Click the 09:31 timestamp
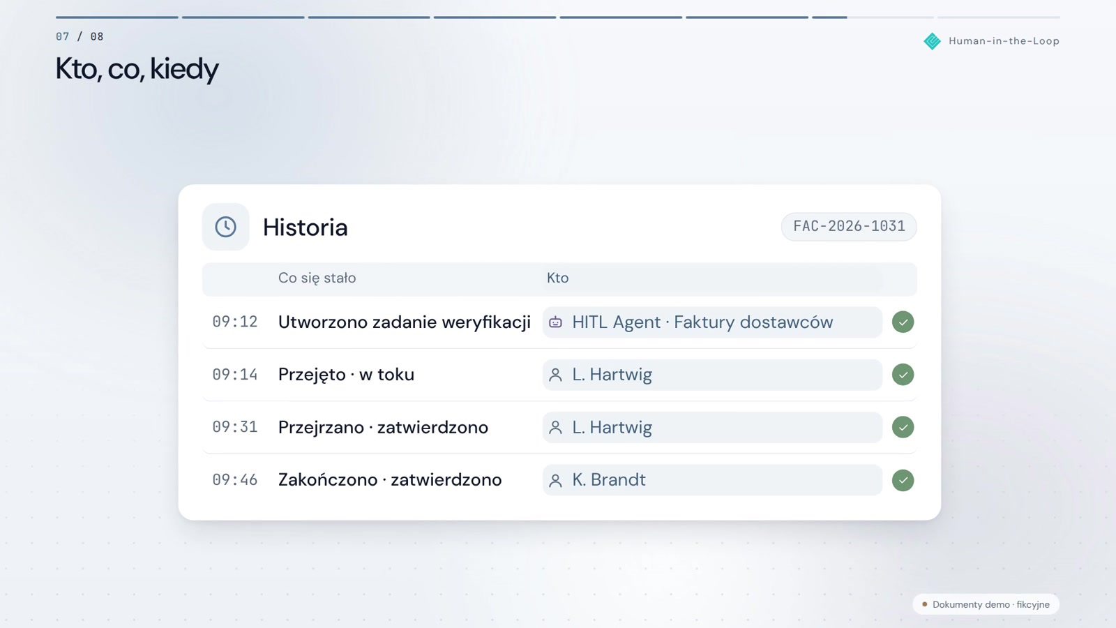Image resolution: width=1116 pixels, height=628 pixels. (x=235, y=427)
